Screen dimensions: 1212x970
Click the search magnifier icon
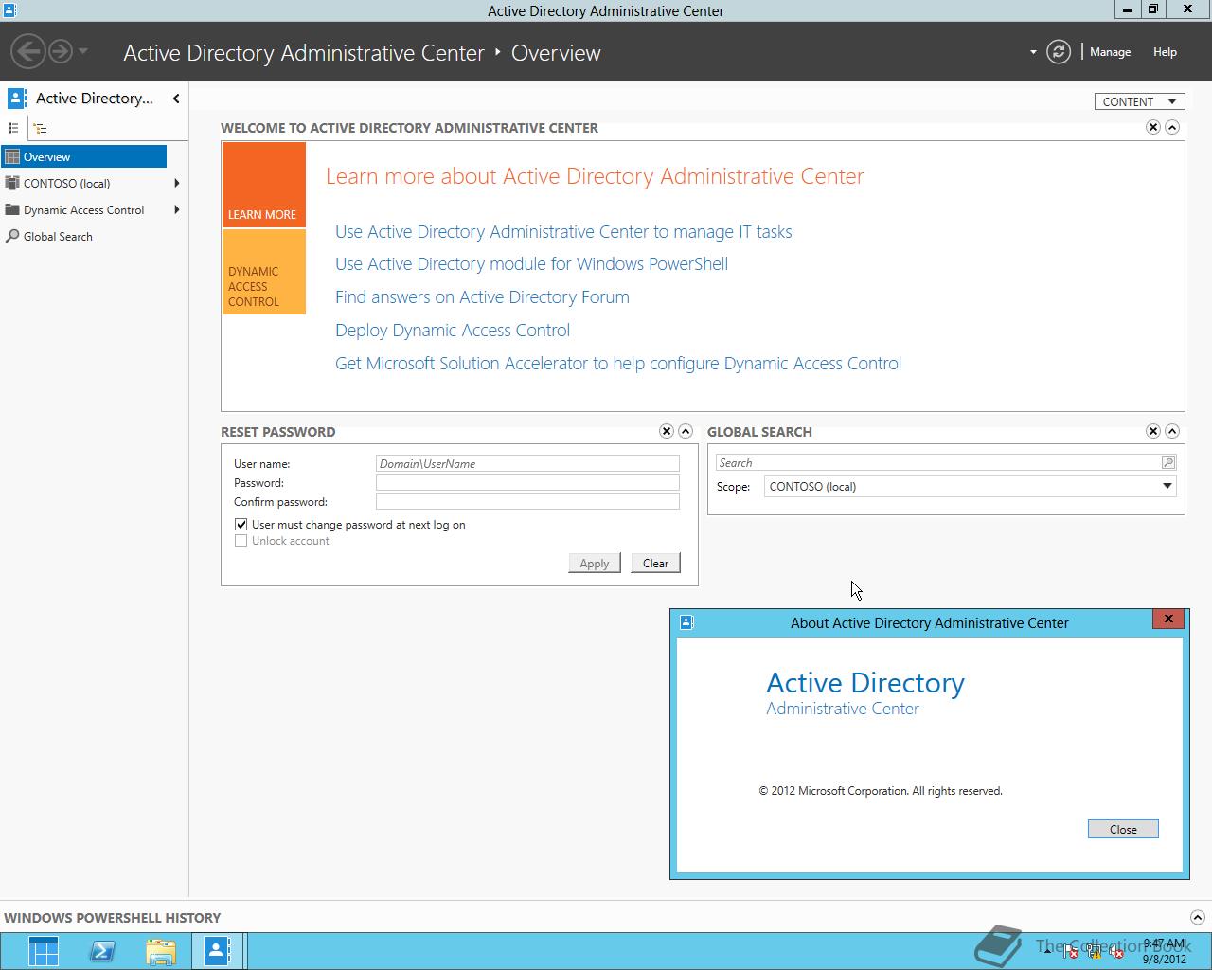[1168, 462]
